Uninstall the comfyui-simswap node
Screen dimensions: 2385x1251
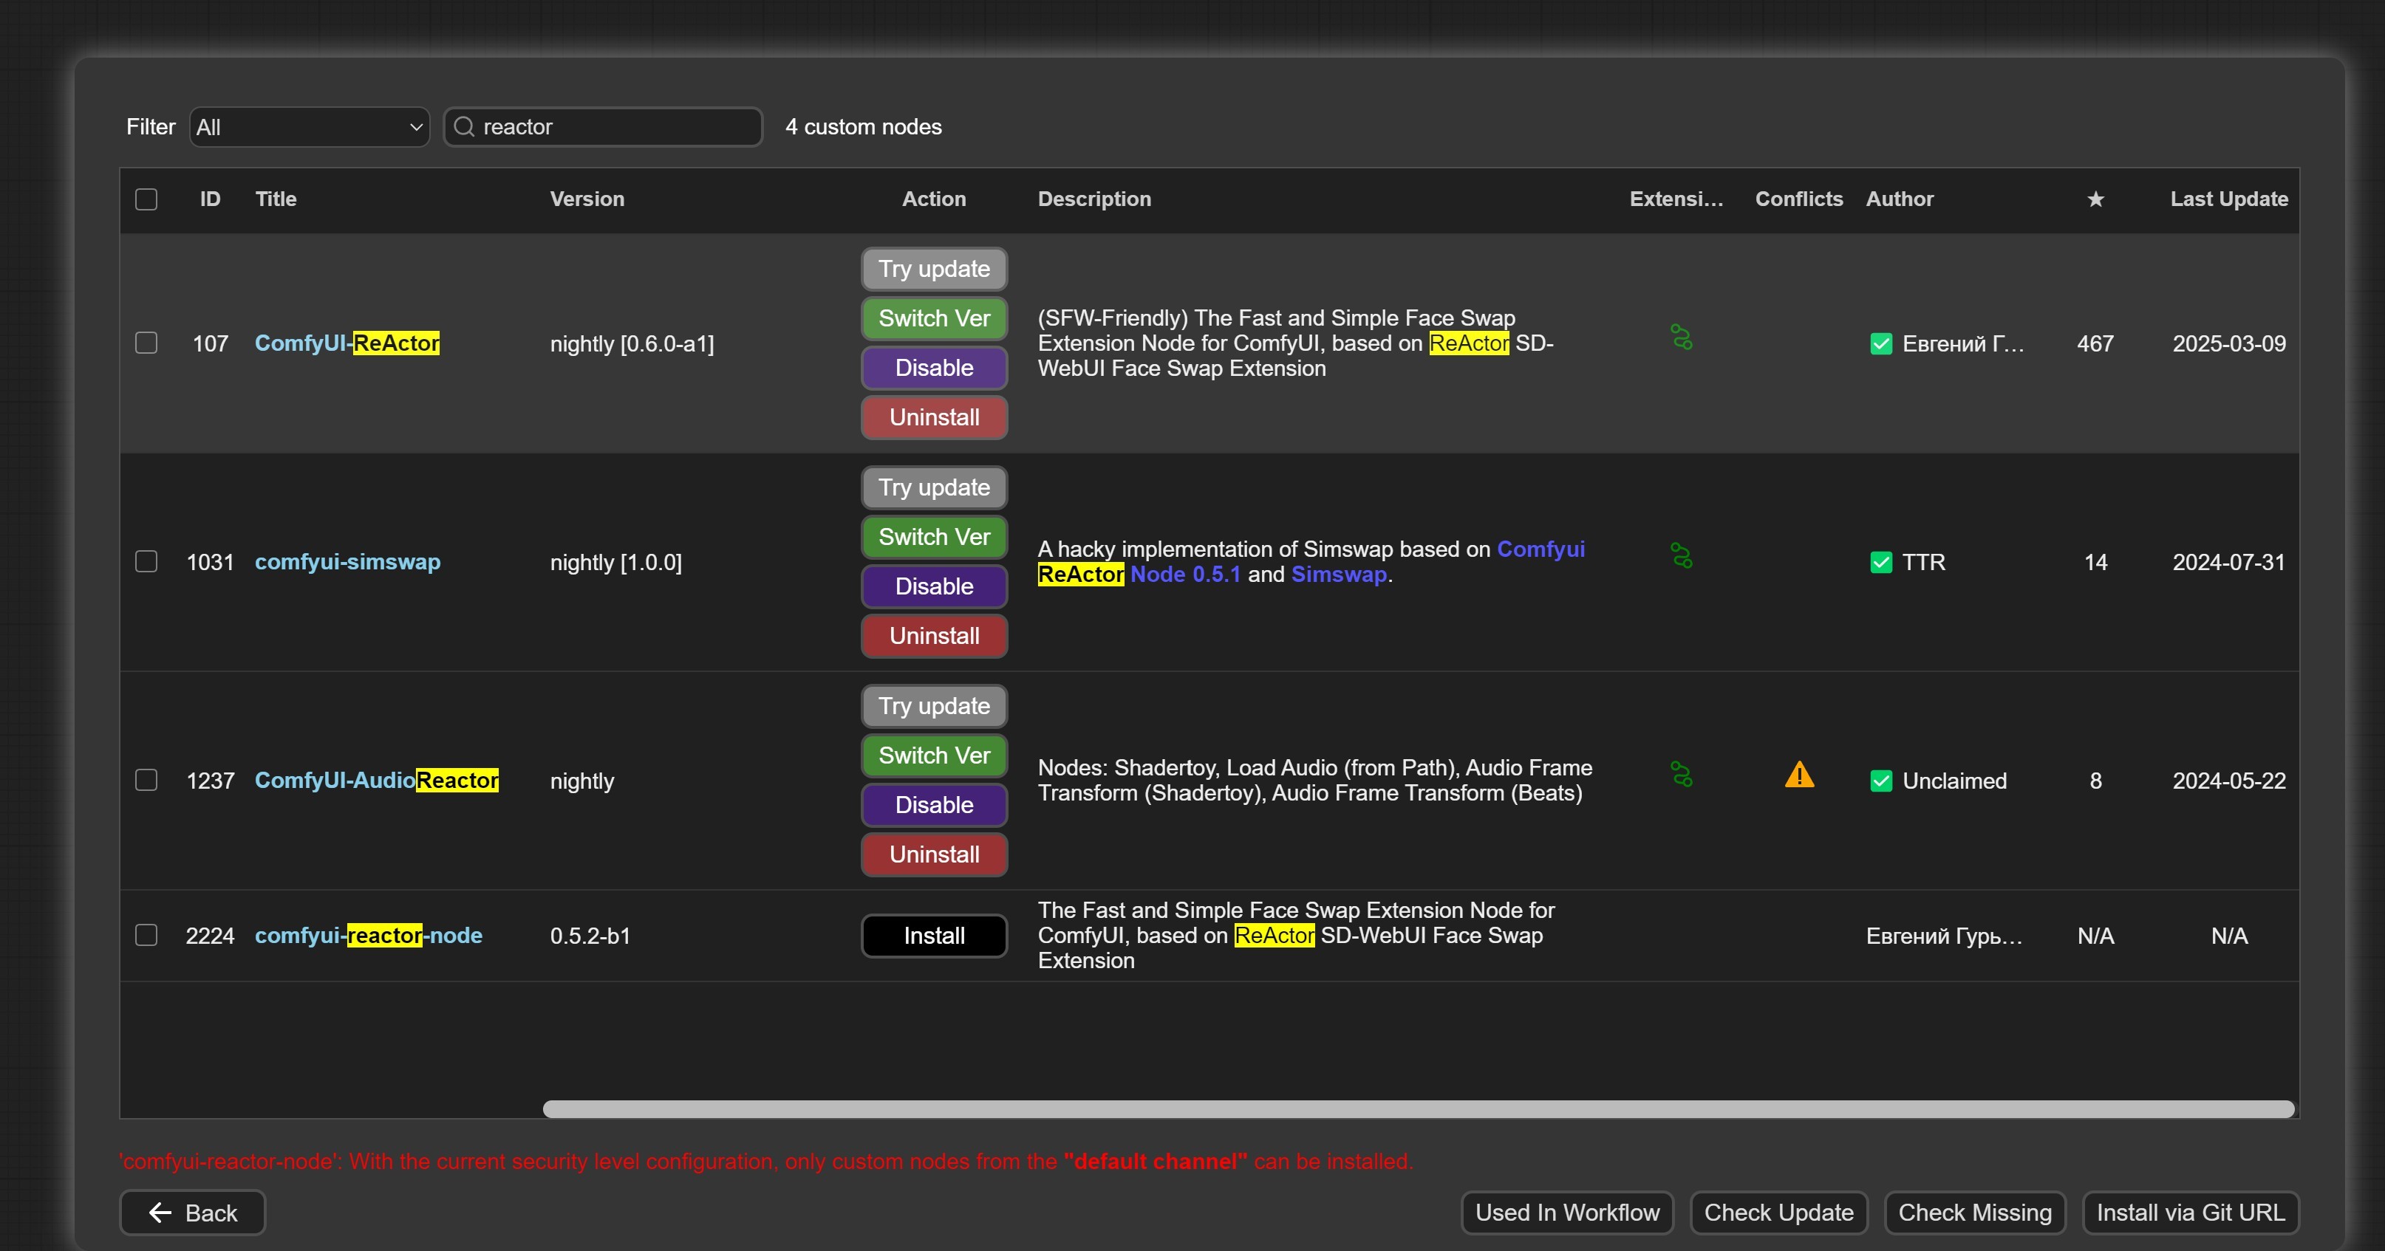coord(934,636)
